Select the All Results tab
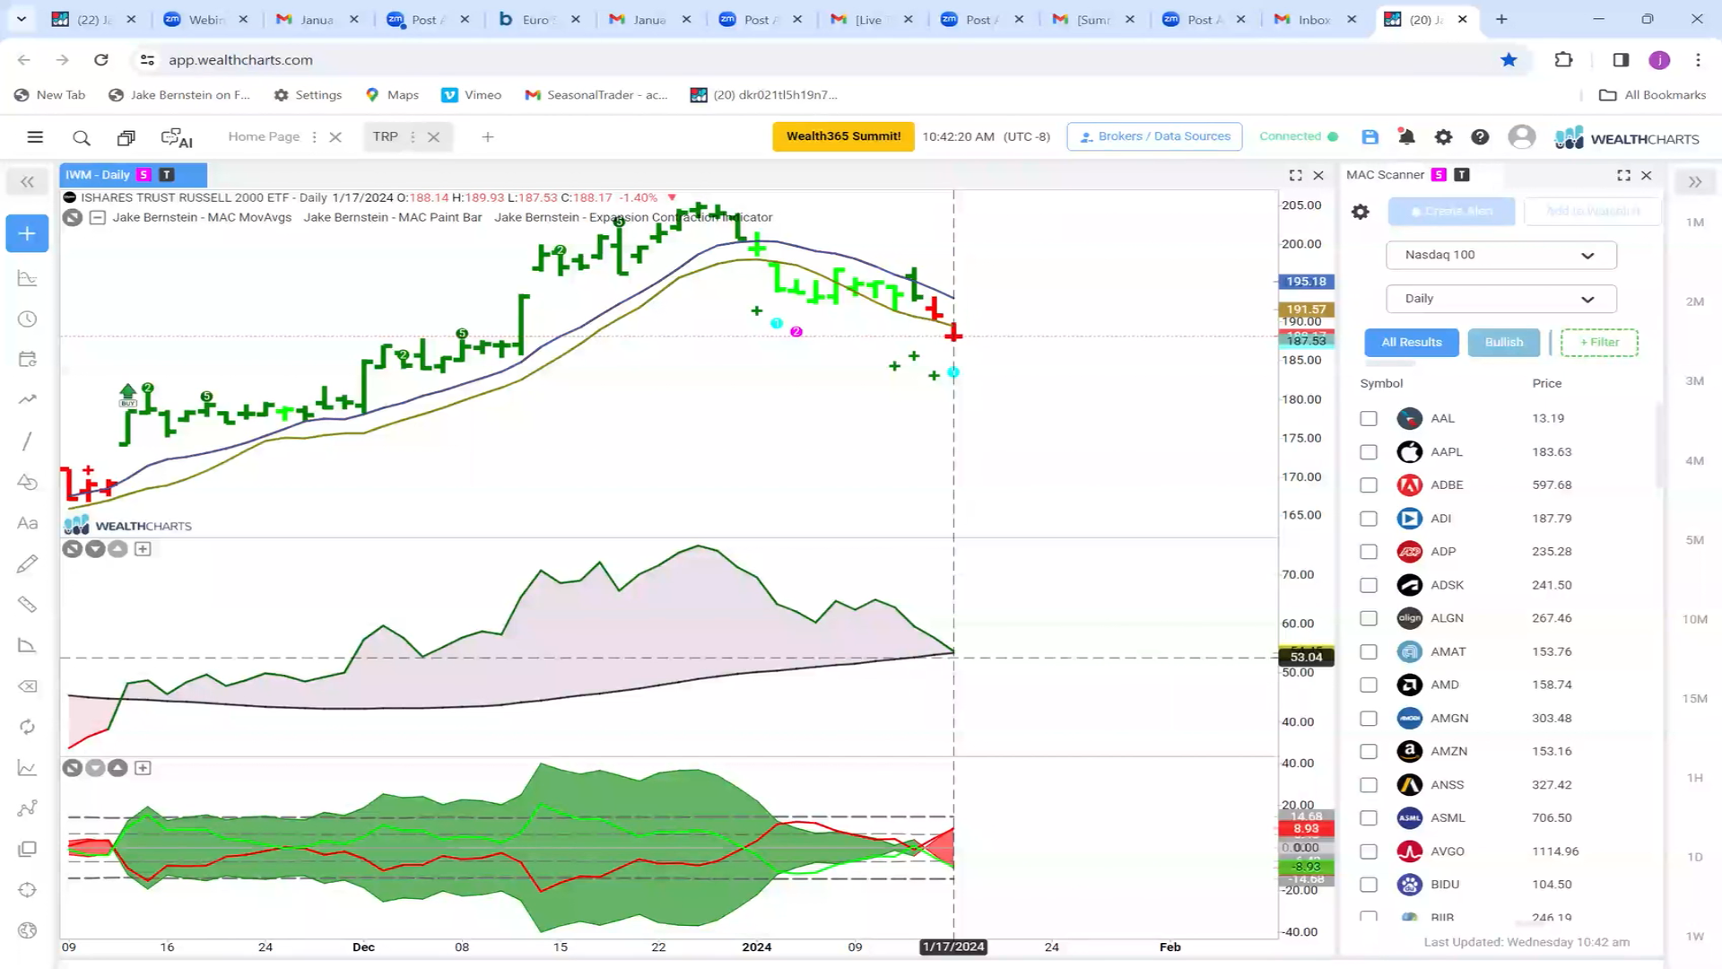Screen dimensions: 1722x969 (x=1412, y=343)
